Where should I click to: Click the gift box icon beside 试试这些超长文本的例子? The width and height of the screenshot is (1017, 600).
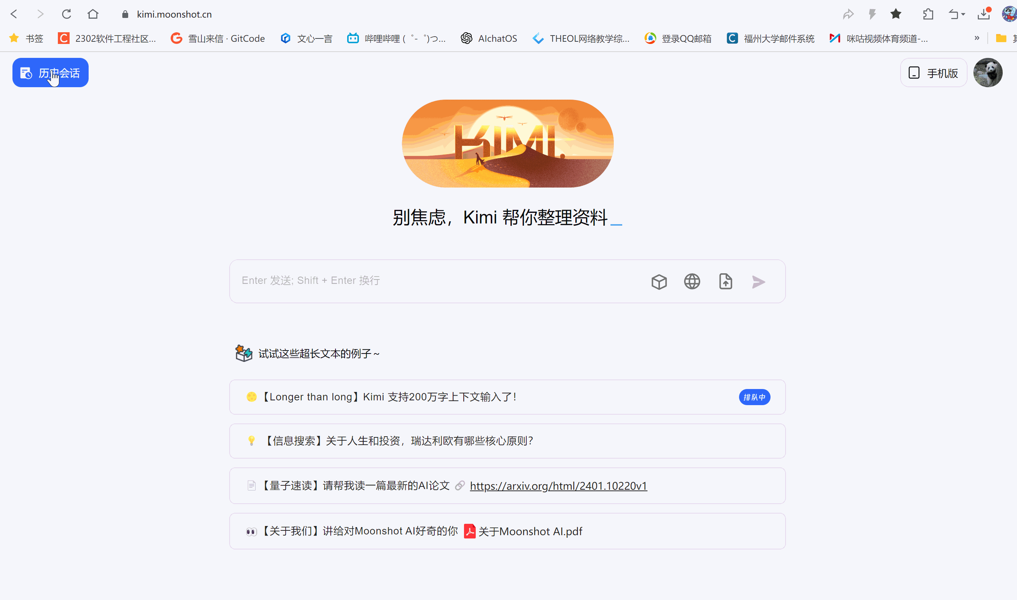click(244, 353)
